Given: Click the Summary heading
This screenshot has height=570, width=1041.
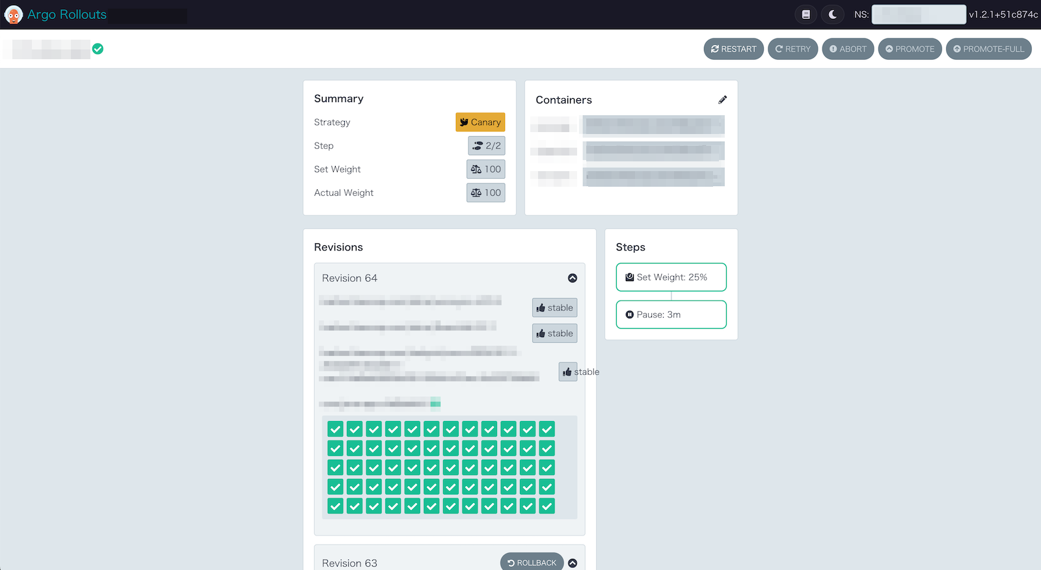Looking at the screenshot, I should (338, 98).
